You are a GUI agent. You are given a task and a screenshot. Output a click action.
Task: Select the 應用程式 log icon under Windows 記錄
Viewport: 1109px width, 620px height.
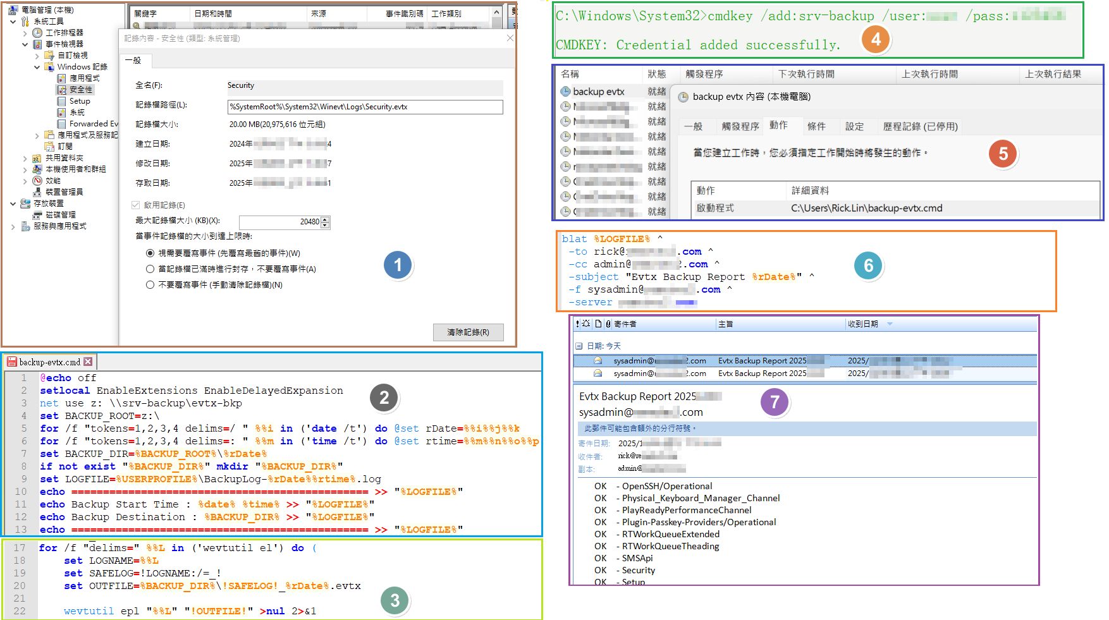coord(61,78)
